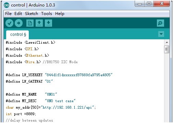Click the vertical scrollbar thumb
This screenshot has width=173, height=123.
pyautogui.click(x=167, y=49)
